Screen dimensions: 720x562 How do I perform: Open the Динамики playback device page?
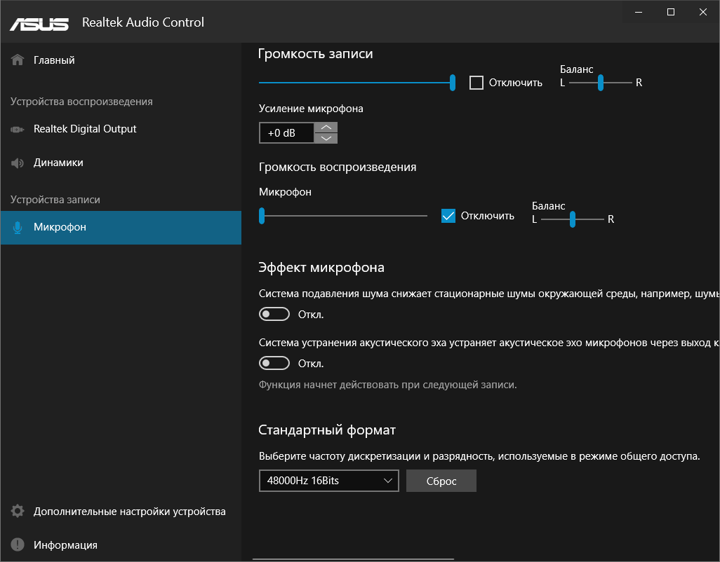[x=58, y=163]
